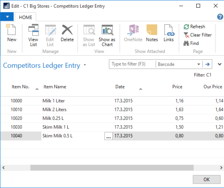
Task: Click the Find binoculars icon
Action: click(x=186, y=44)
